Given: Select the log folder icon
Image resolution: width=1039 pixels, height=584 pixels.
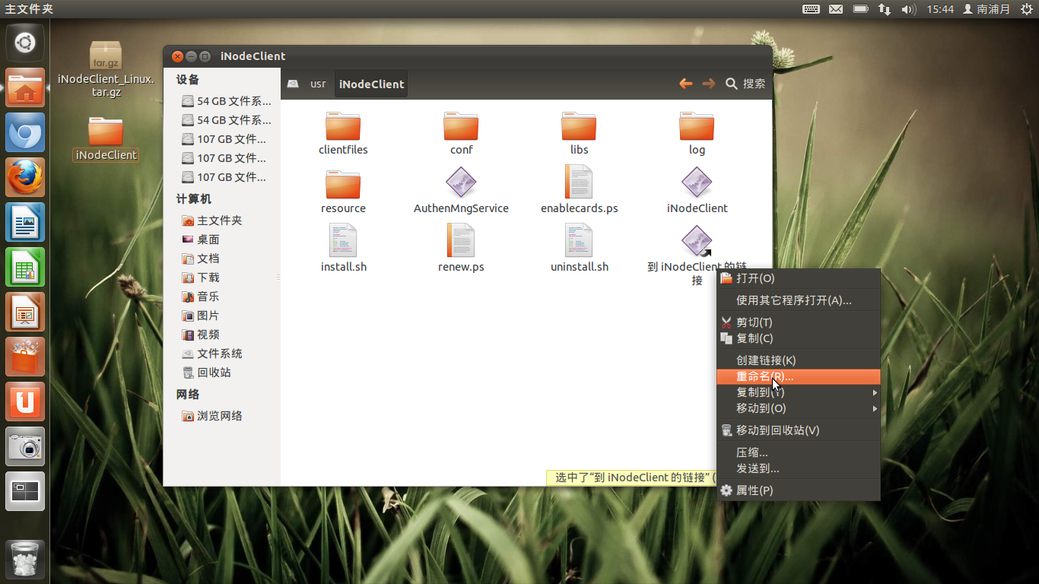Looking at the screenshot, I should click(697, 126).
